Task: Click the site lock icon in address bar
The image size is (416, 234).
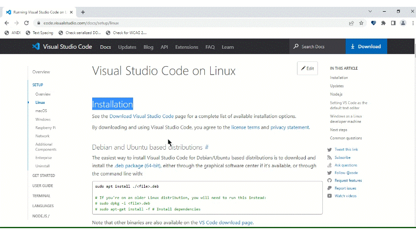Action: coord(39,23)
